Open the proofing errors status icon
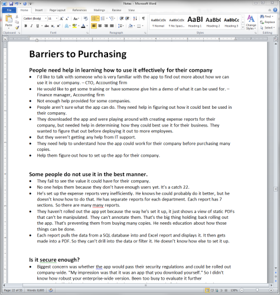 tap(51, 290)
